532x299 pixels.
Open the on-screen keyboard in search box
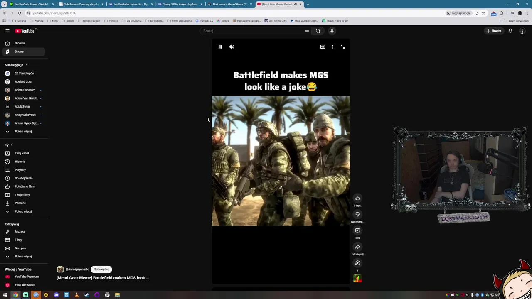coord(307,31)
